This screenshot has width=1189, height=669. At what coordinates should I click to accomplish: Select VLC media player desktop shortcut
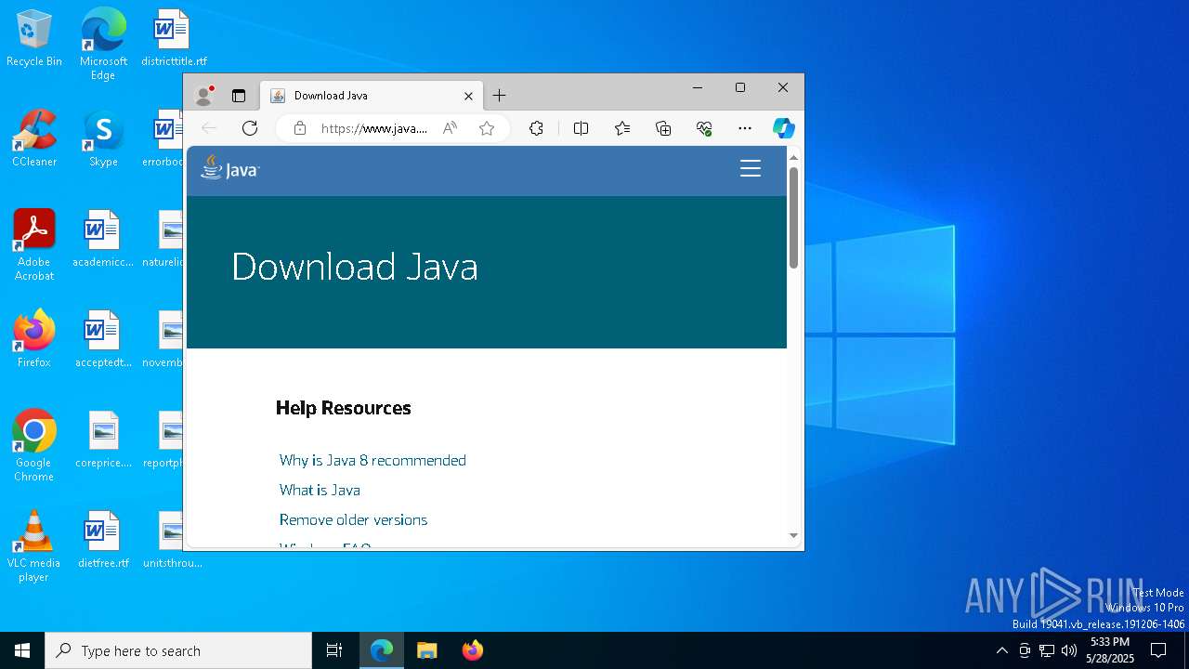click(x=34, y=546)
